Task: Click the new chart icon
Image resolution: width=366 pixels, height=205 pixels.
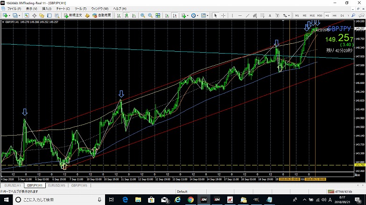Action: [x=5, y=15]
